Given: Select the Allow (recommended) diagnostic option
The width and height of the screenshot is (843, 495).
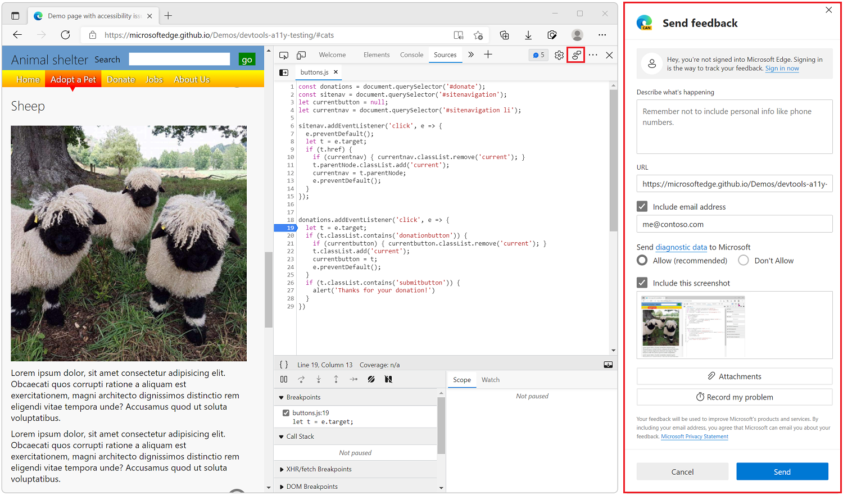Looking at the screenshot, I should (x=642, y=260).
